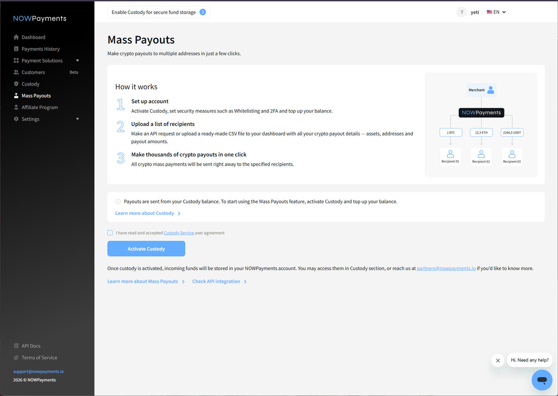The width and height of the screenshot is (558, 396).
Task: Open Payment Solutions via its grid icon
Action: click(x=16, y=60)
